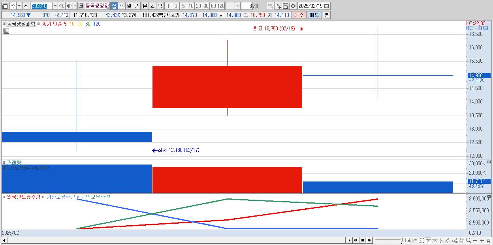493x245 pixels.
Task: Open the data grid icon on chart
Action: pyautogui.click(x=6, y=30)
